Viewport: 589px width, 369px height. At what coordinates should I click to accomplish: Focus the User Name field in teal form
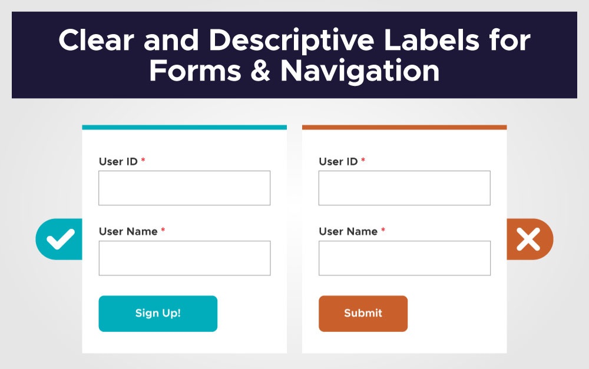tap(184, 258)
